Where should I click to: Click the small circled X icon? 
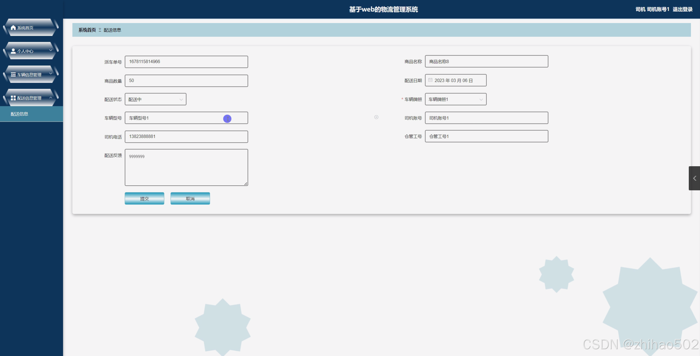click(x=376, y=117)
